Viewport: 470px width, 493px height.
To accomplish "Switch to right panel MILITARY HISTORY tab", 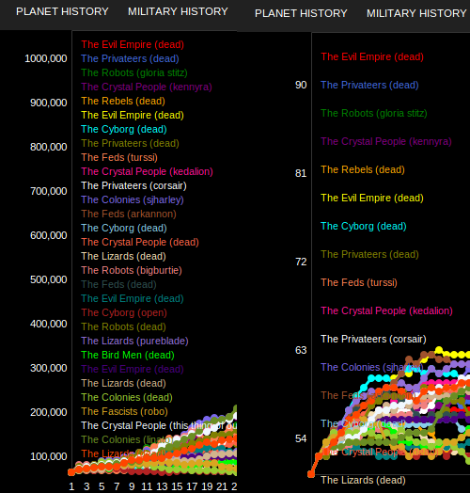I will [x=416, y=13].
